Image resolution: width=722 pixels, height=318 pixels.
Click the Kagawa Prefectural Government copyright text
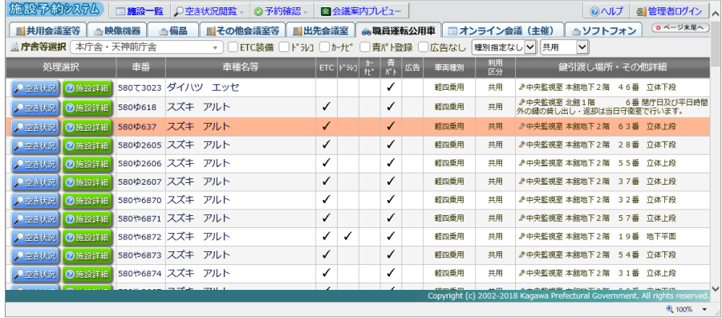[x=569, y=296]
